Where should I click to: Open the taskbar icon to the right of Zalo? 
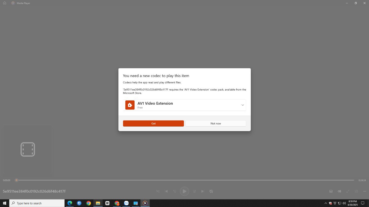click(x=135, y=203)
